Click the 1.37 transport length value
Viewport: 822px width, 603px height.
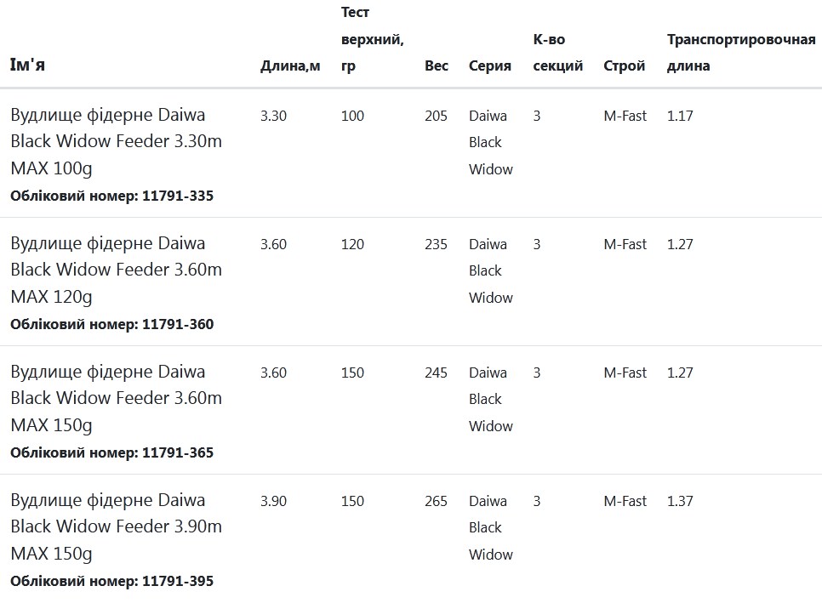click(x=680, y=501)
